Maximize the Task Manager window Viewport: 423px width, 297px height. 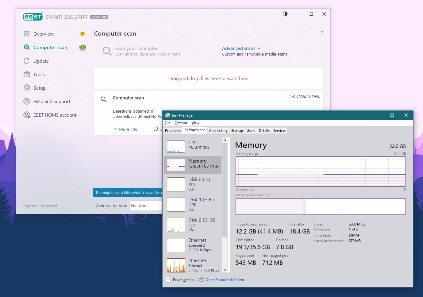(392, 115)
